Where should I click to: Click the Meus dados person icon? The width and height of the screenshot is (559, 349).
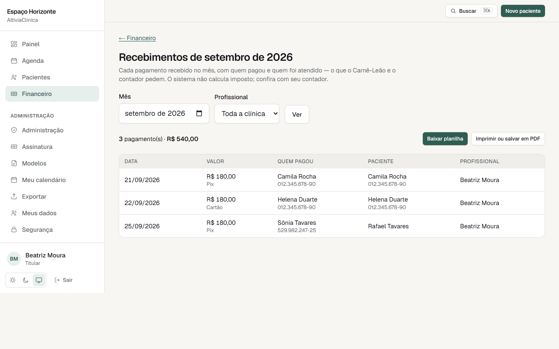(14, 213)
